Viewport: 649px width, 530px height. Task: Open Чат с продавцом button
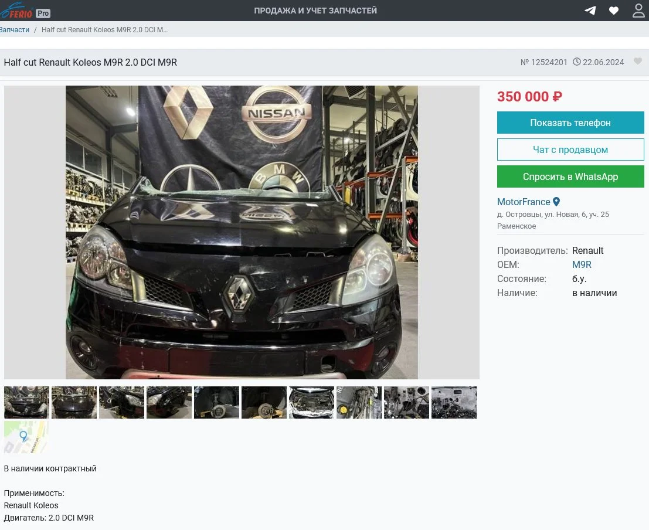(570, 150)
